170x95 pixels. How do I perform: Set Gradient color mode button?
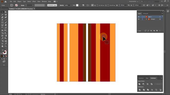coord(4,56)
